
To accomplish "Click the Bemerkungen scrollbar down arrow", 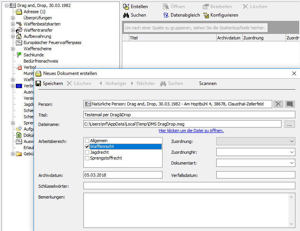I will 292,224.
